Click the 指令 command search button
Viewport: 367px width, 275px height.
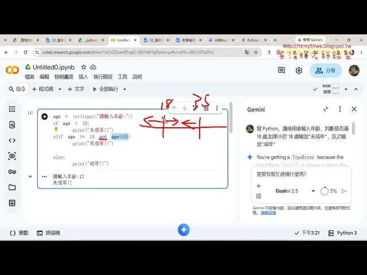pos(17,89)
